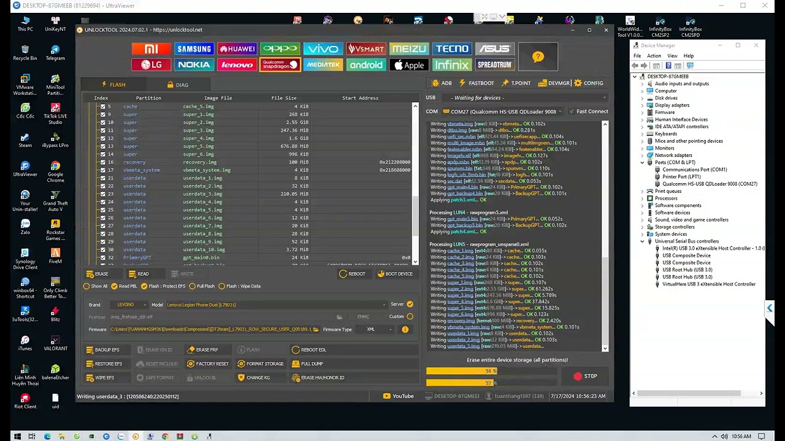Viewport: 785px width, 441px height.
Task: Open the Asus brand section
Action: [x=494, y=49]
